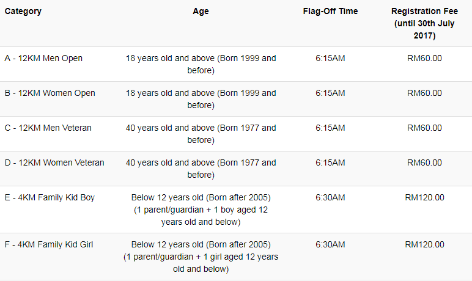The height and width of the screenshot is (281, 472).
Task: Click the Category column header
Action: coord(23,12)
